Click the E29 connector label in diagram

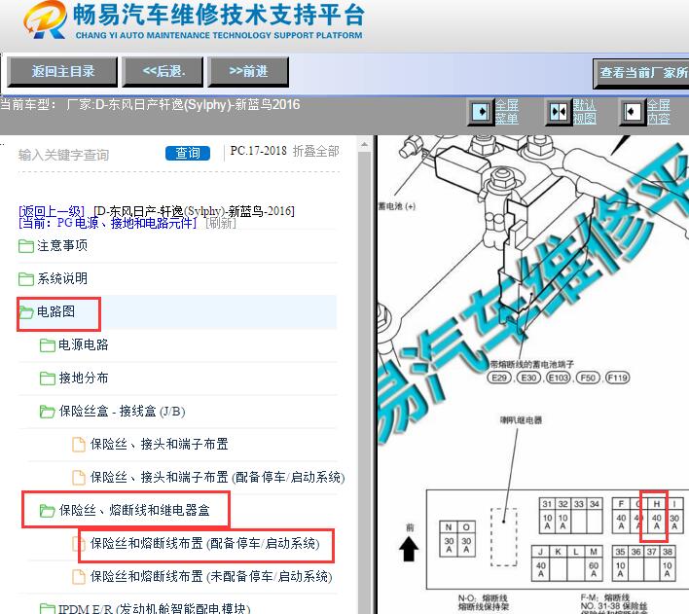499,378
